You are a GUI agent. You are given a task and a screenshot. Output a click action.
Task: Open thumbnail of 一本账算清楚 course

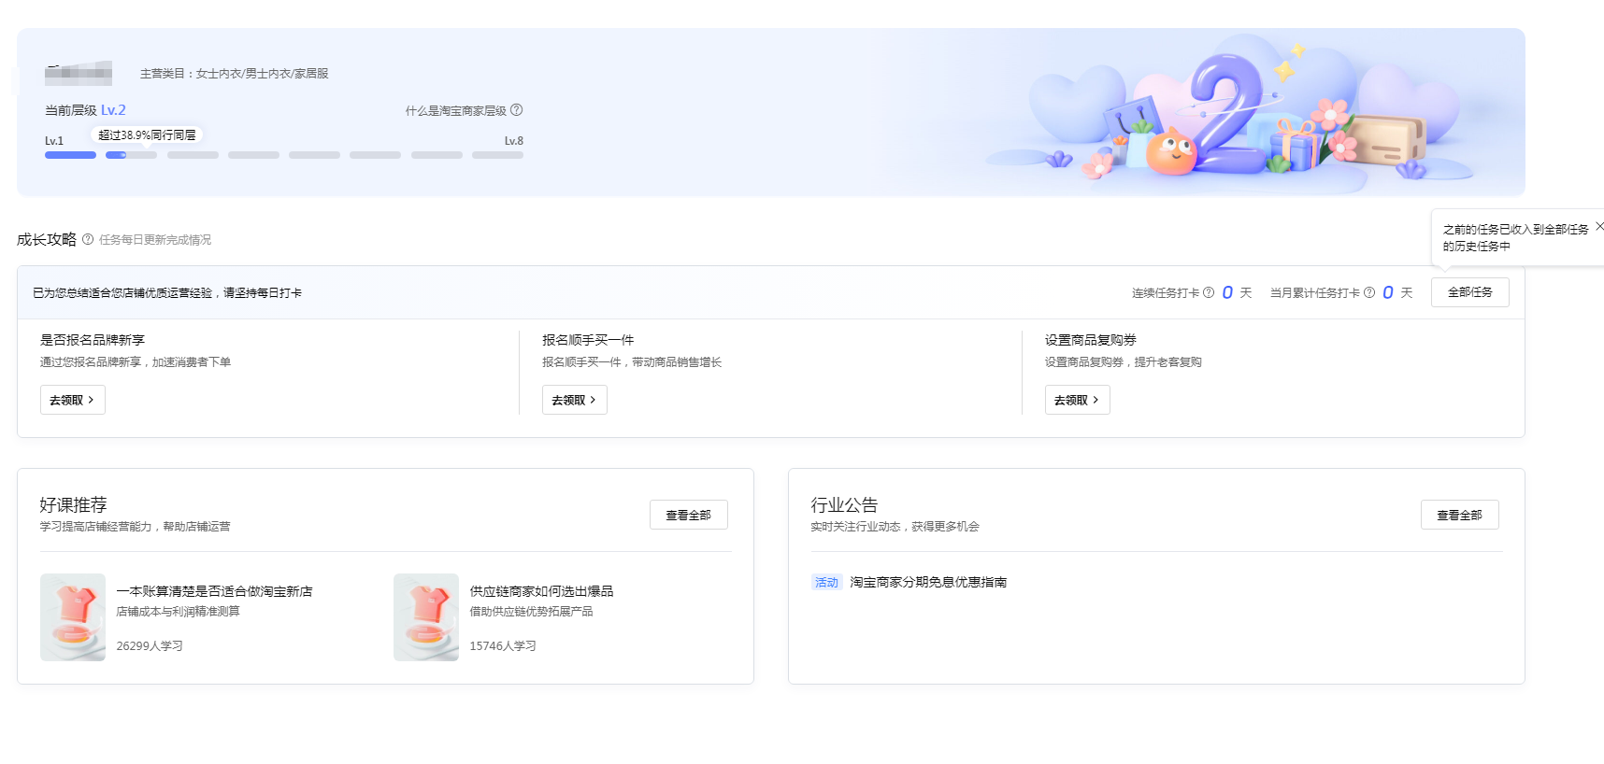coord(73,617)
